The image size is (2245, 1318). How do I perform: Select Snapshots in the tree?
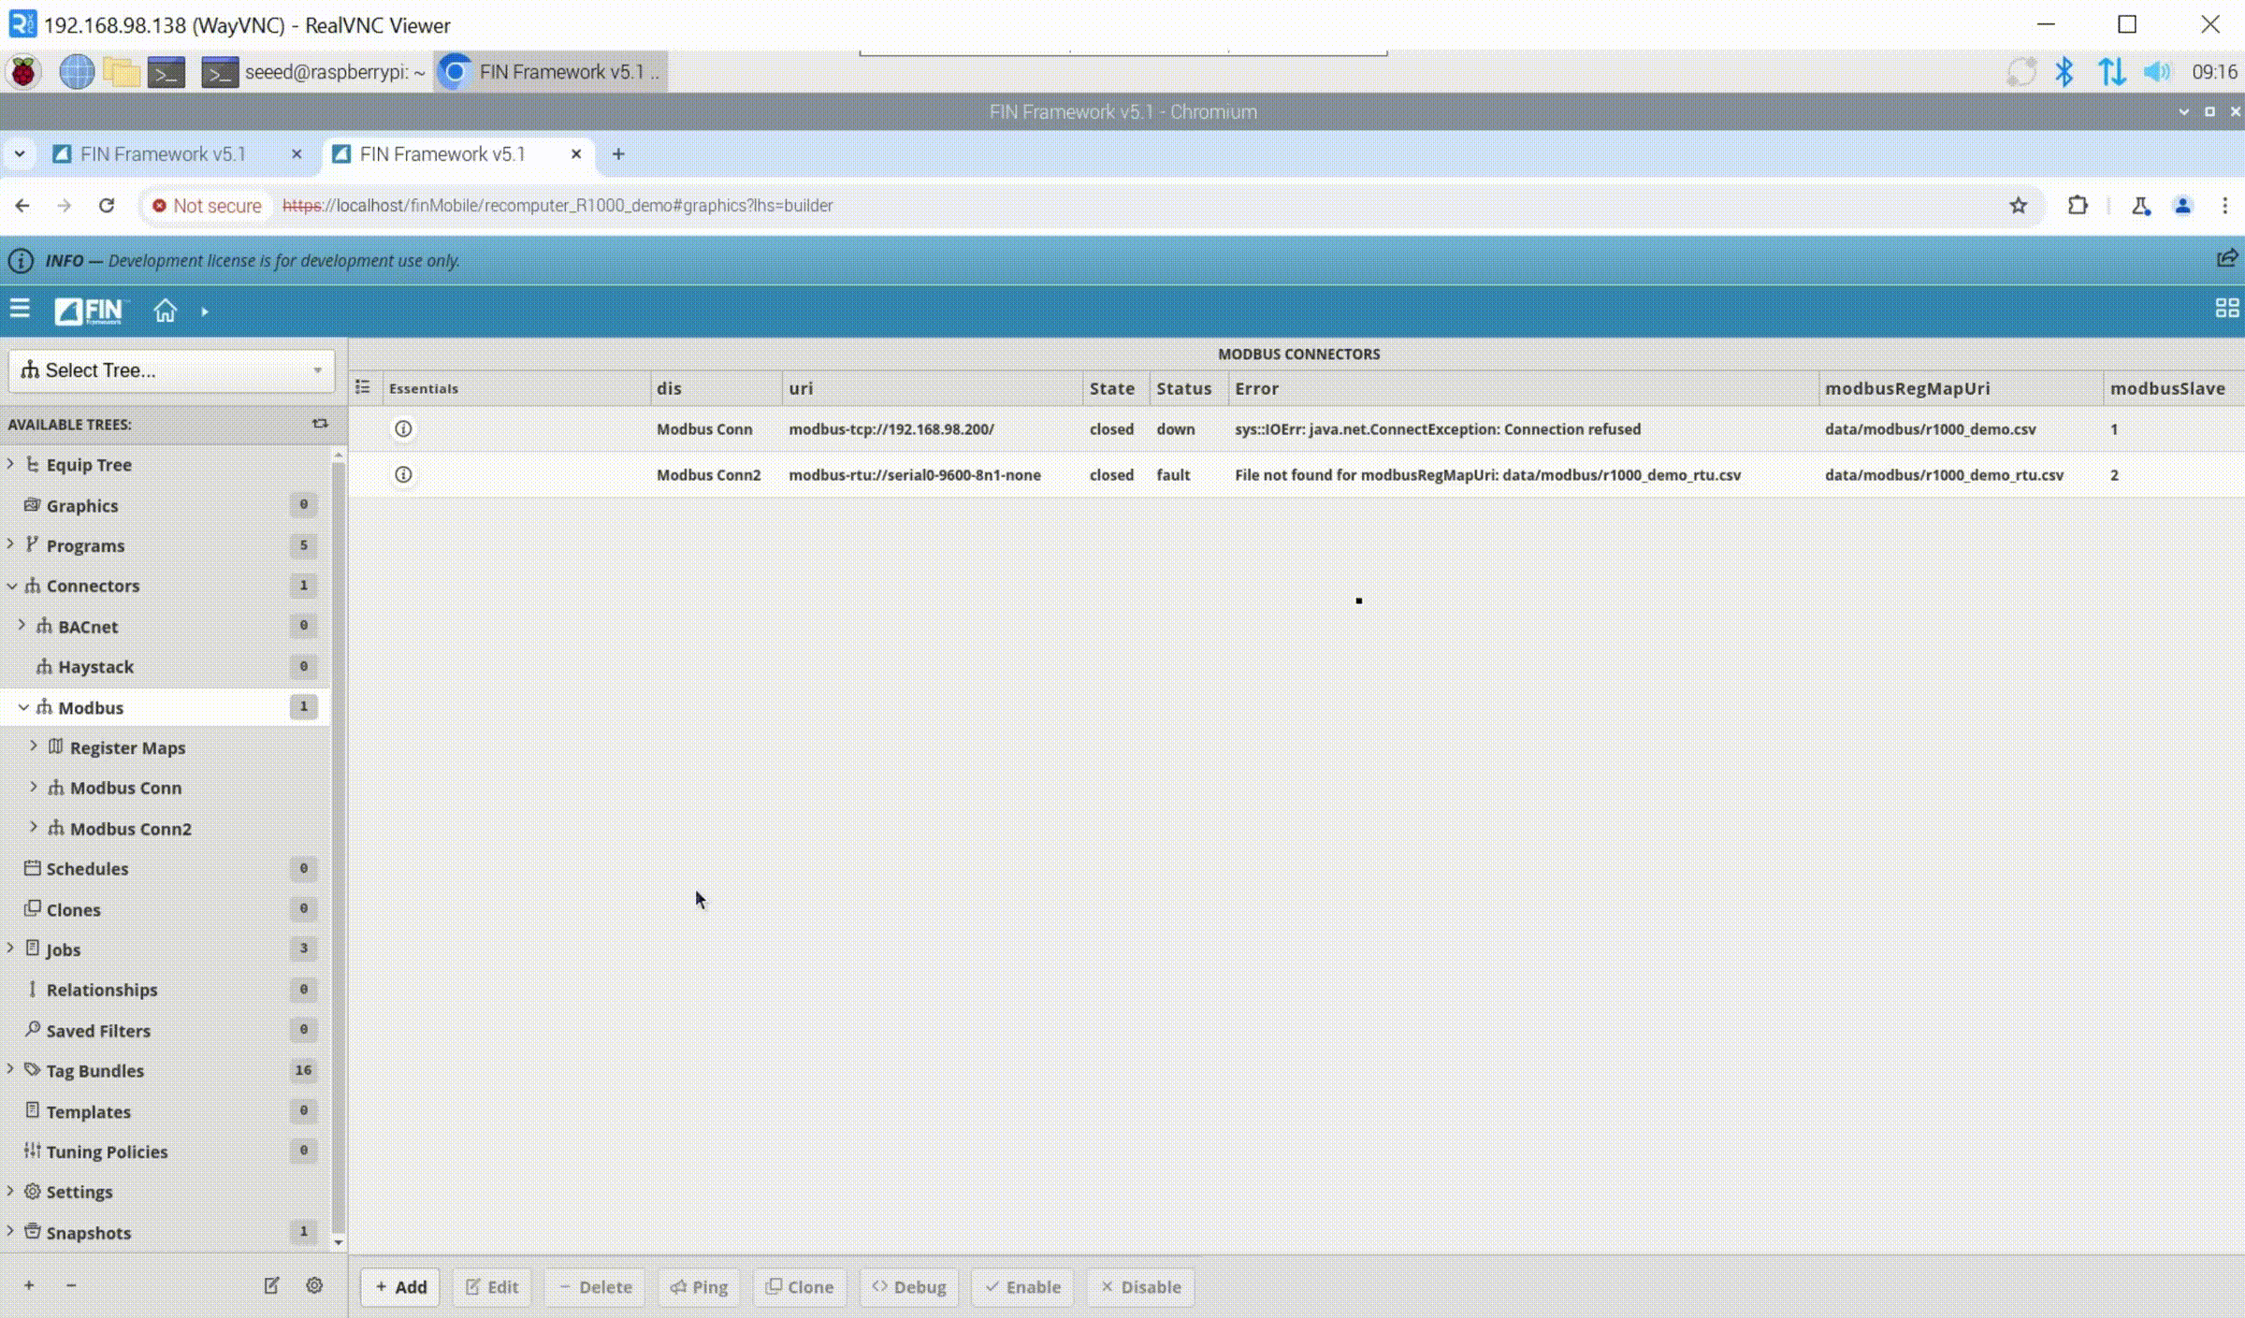point(88,1232)
